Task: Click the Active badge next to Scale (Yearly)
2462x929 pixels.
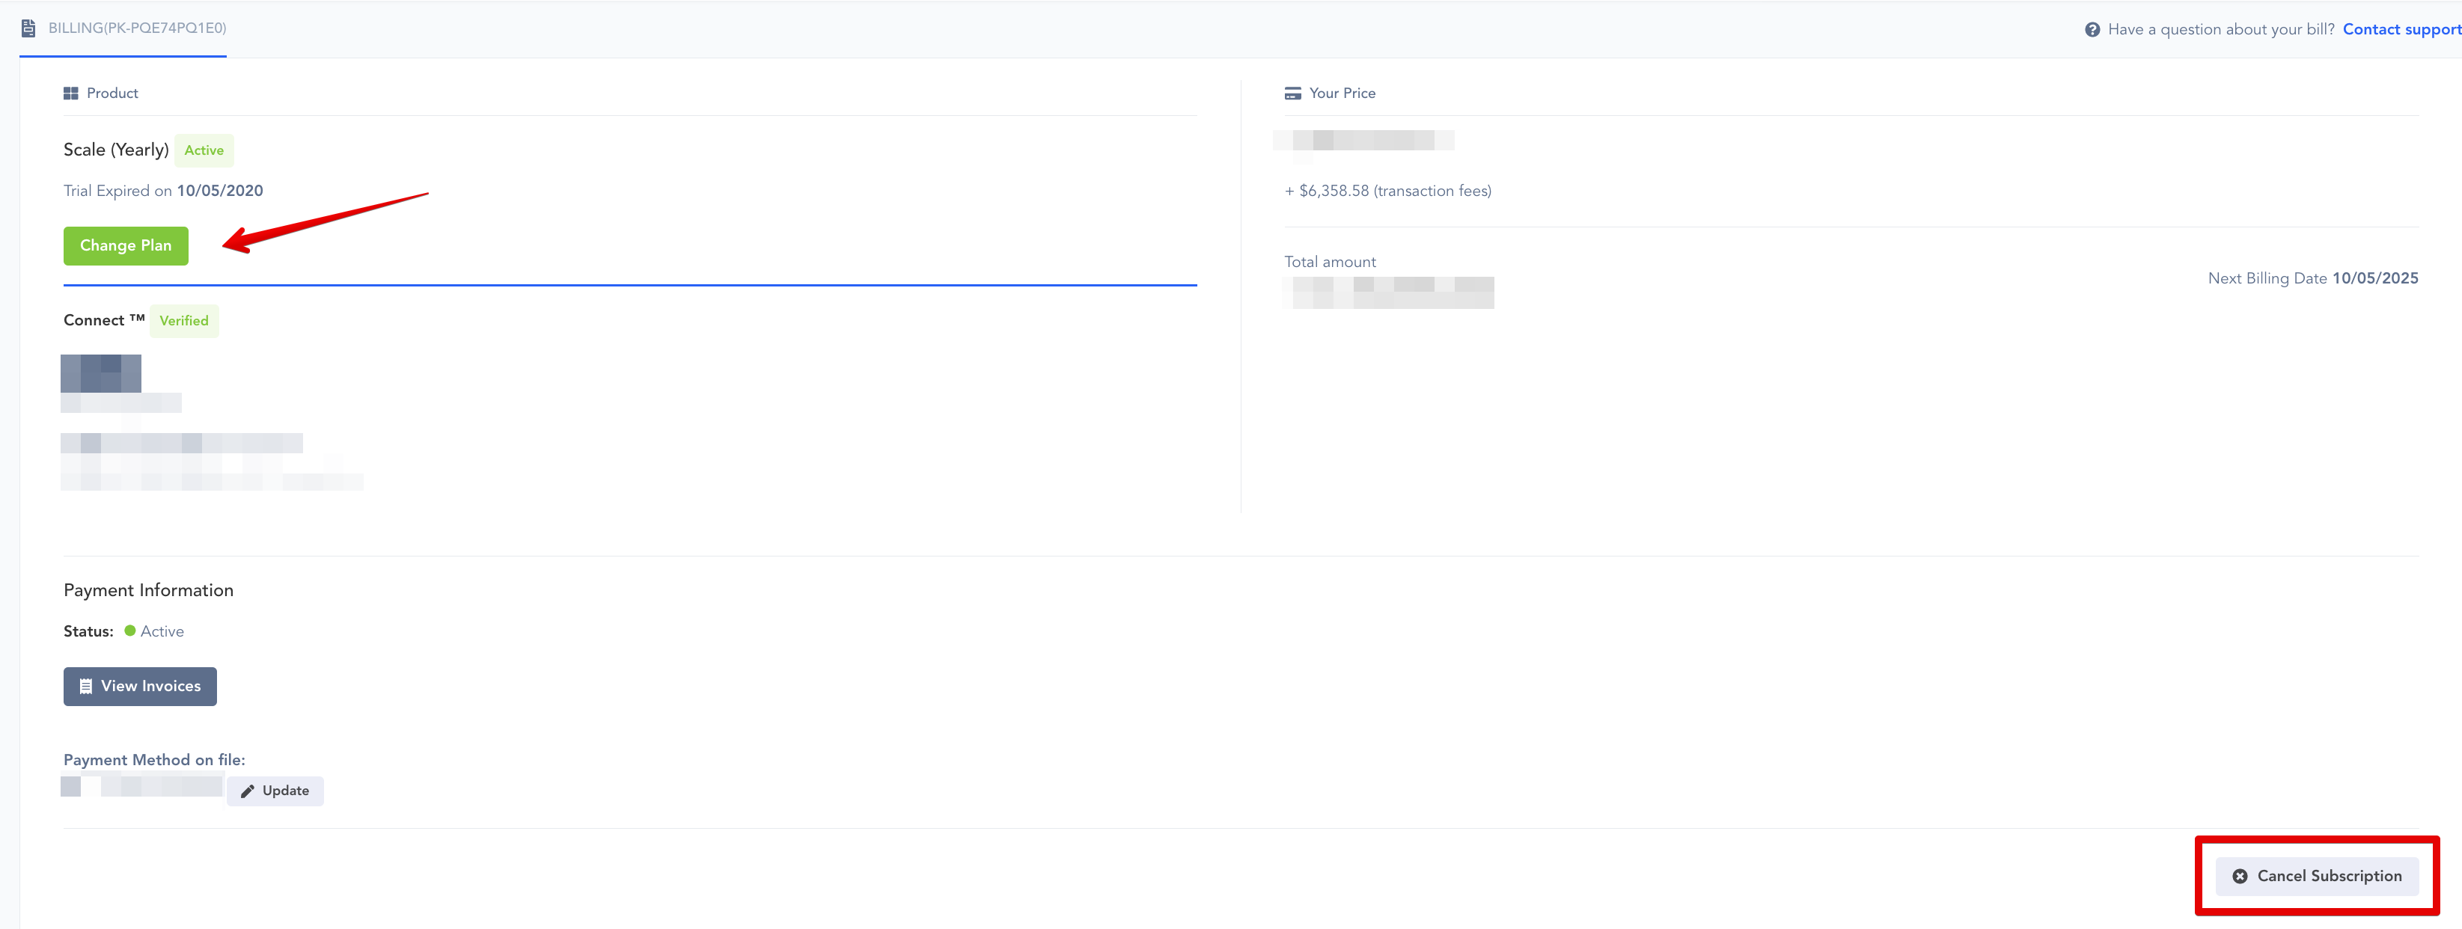Action: [204, 151]
